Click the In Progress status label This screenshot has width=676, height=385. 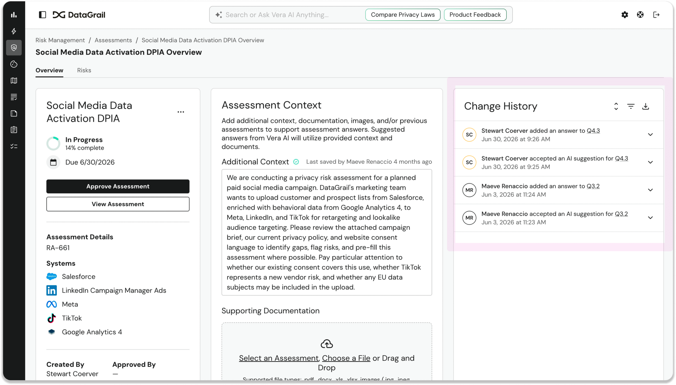click(84, 139)
